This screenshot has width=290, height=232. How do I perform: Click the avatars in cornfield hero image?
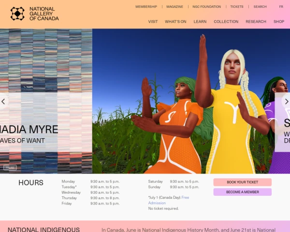(x=191, y=101)
